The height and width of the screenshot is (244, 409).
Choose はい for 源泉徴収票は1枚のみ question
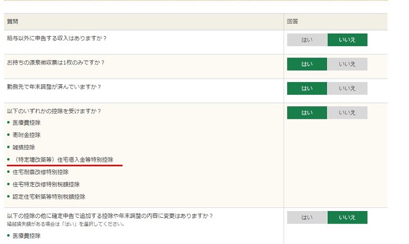click(307, 64)
